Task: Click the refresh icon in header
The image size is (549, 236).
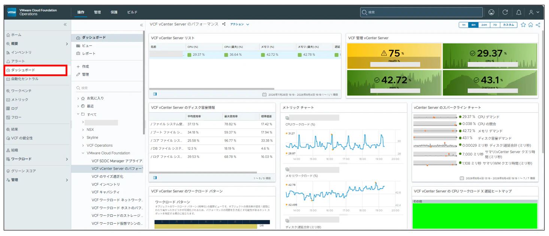Action: coord(505,12)
